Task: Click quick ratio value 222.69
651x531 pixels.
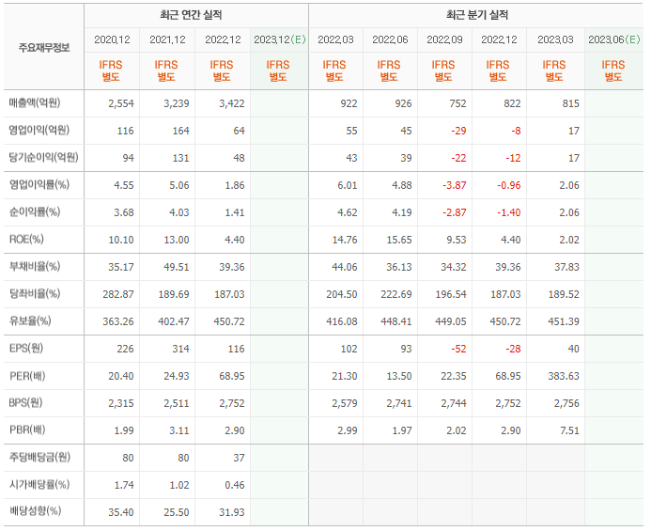Action: pos(396,294)
